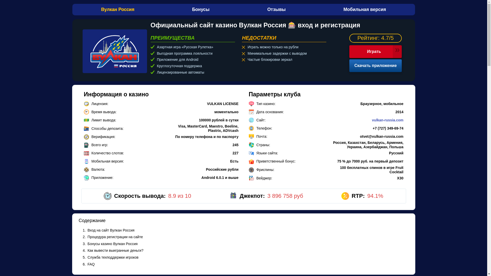Click the email otvet@vulkan-russia.com
The height and width of the screenshot is (276, 491).
(382, 136)
